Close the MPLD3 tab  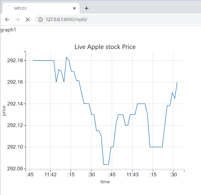74,8
